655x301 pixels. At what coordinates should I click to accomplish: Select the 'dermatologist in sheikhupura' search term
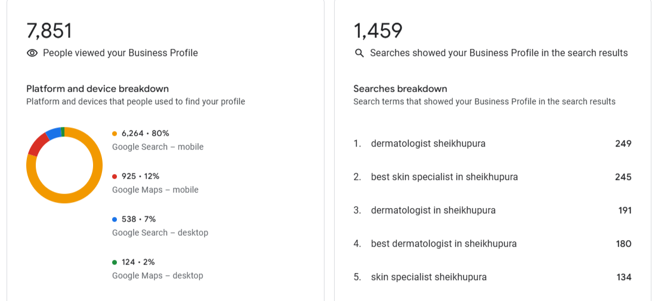[x=433, y=210]
